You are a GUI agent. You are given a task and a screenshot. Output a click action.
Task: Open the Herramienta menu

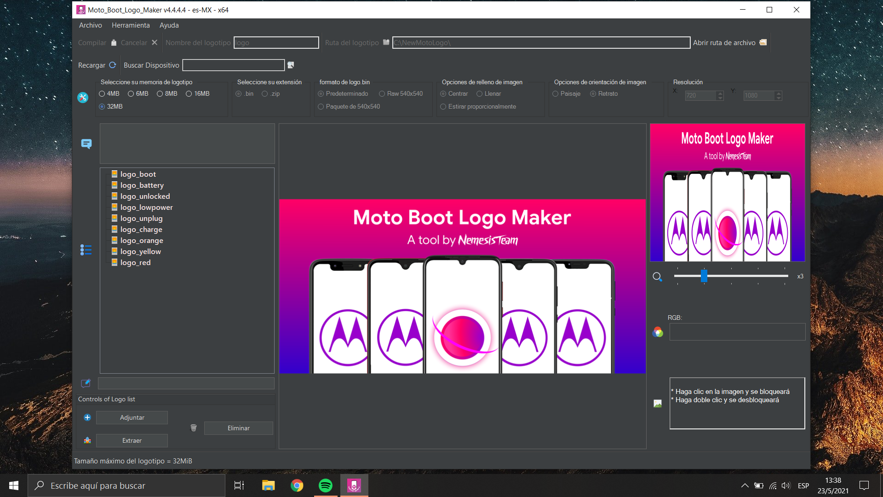131,25
